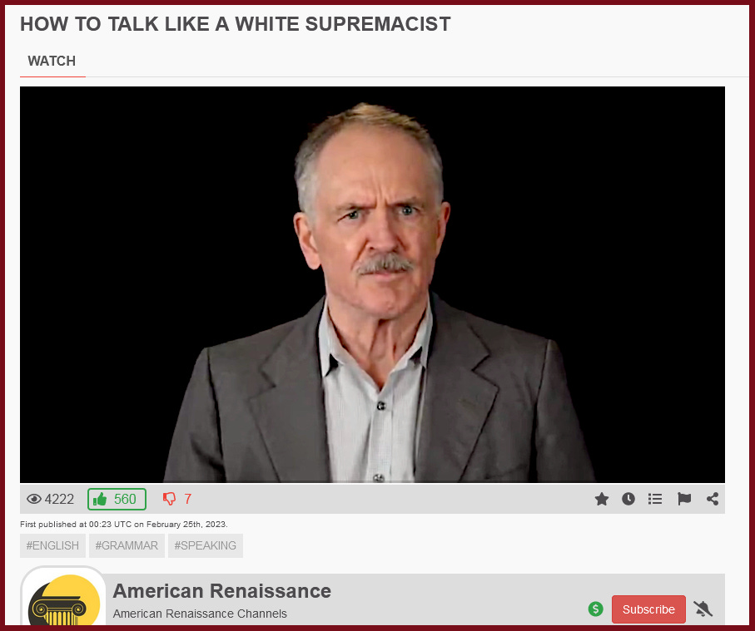Open the add to playlist list icon

655,499
